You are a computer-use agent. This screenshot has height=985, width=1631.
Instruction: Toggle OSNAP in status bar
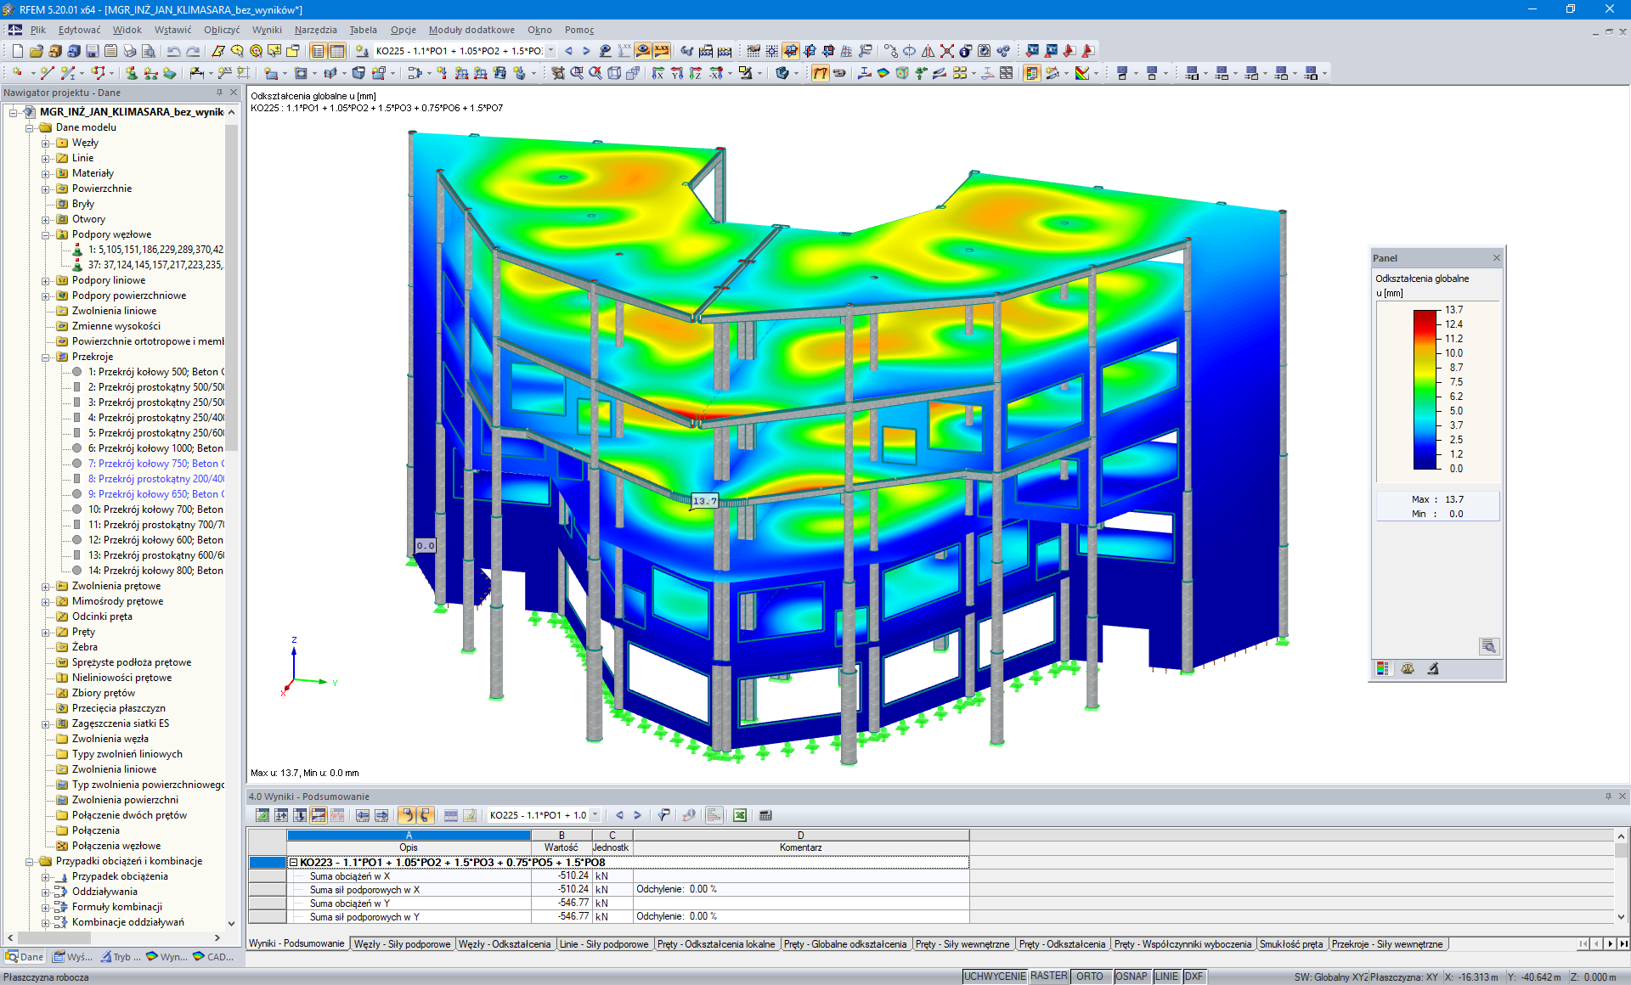tap(1131, 977)
